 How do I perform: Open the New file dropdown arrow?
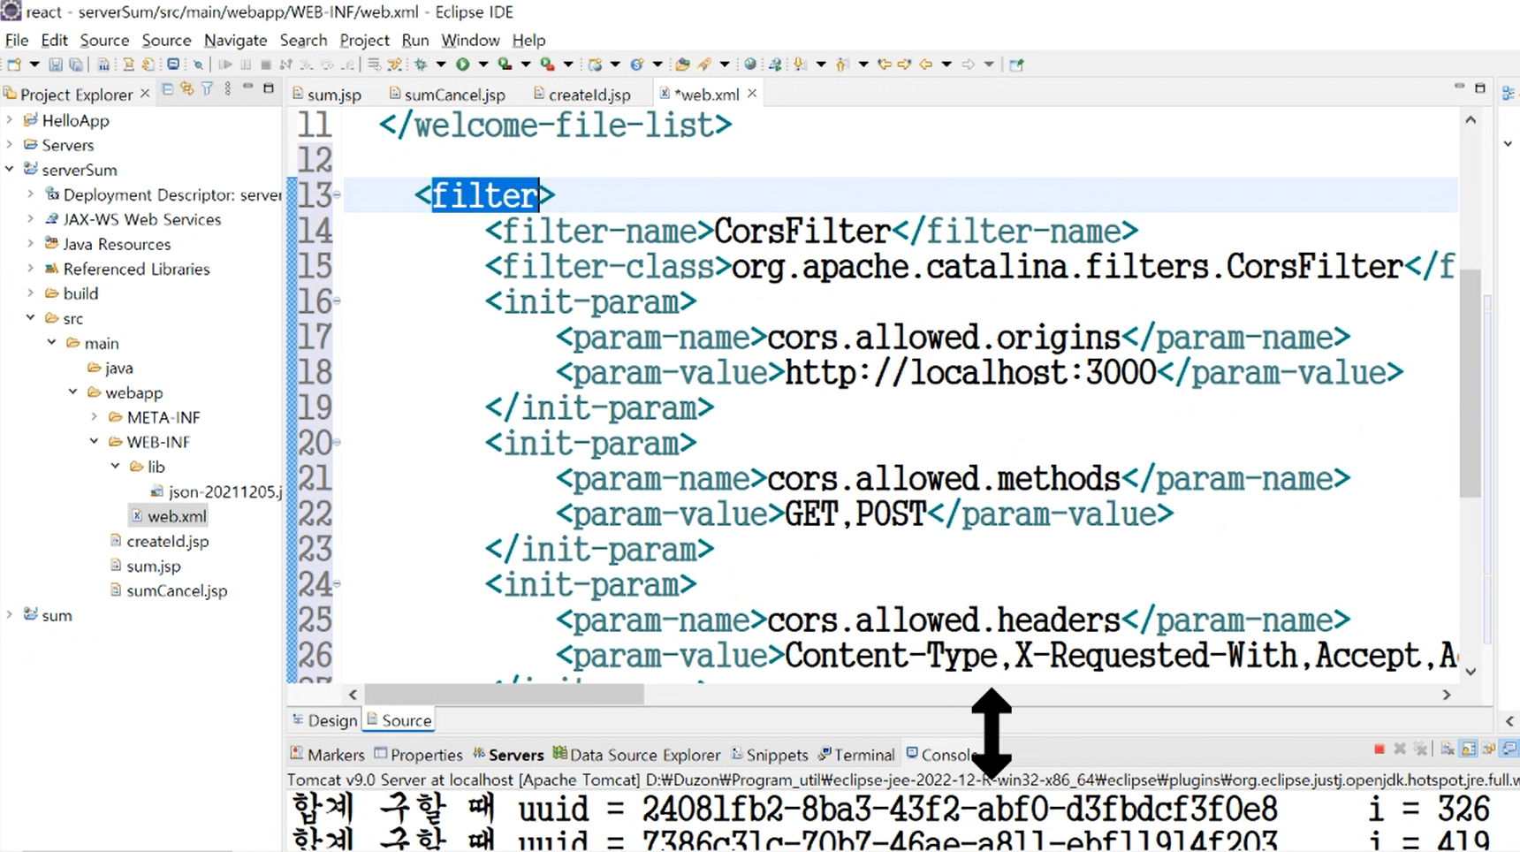(x=34, y=65)
